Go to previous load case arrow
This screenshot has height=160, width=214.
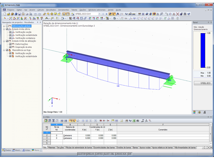[103, 14]
